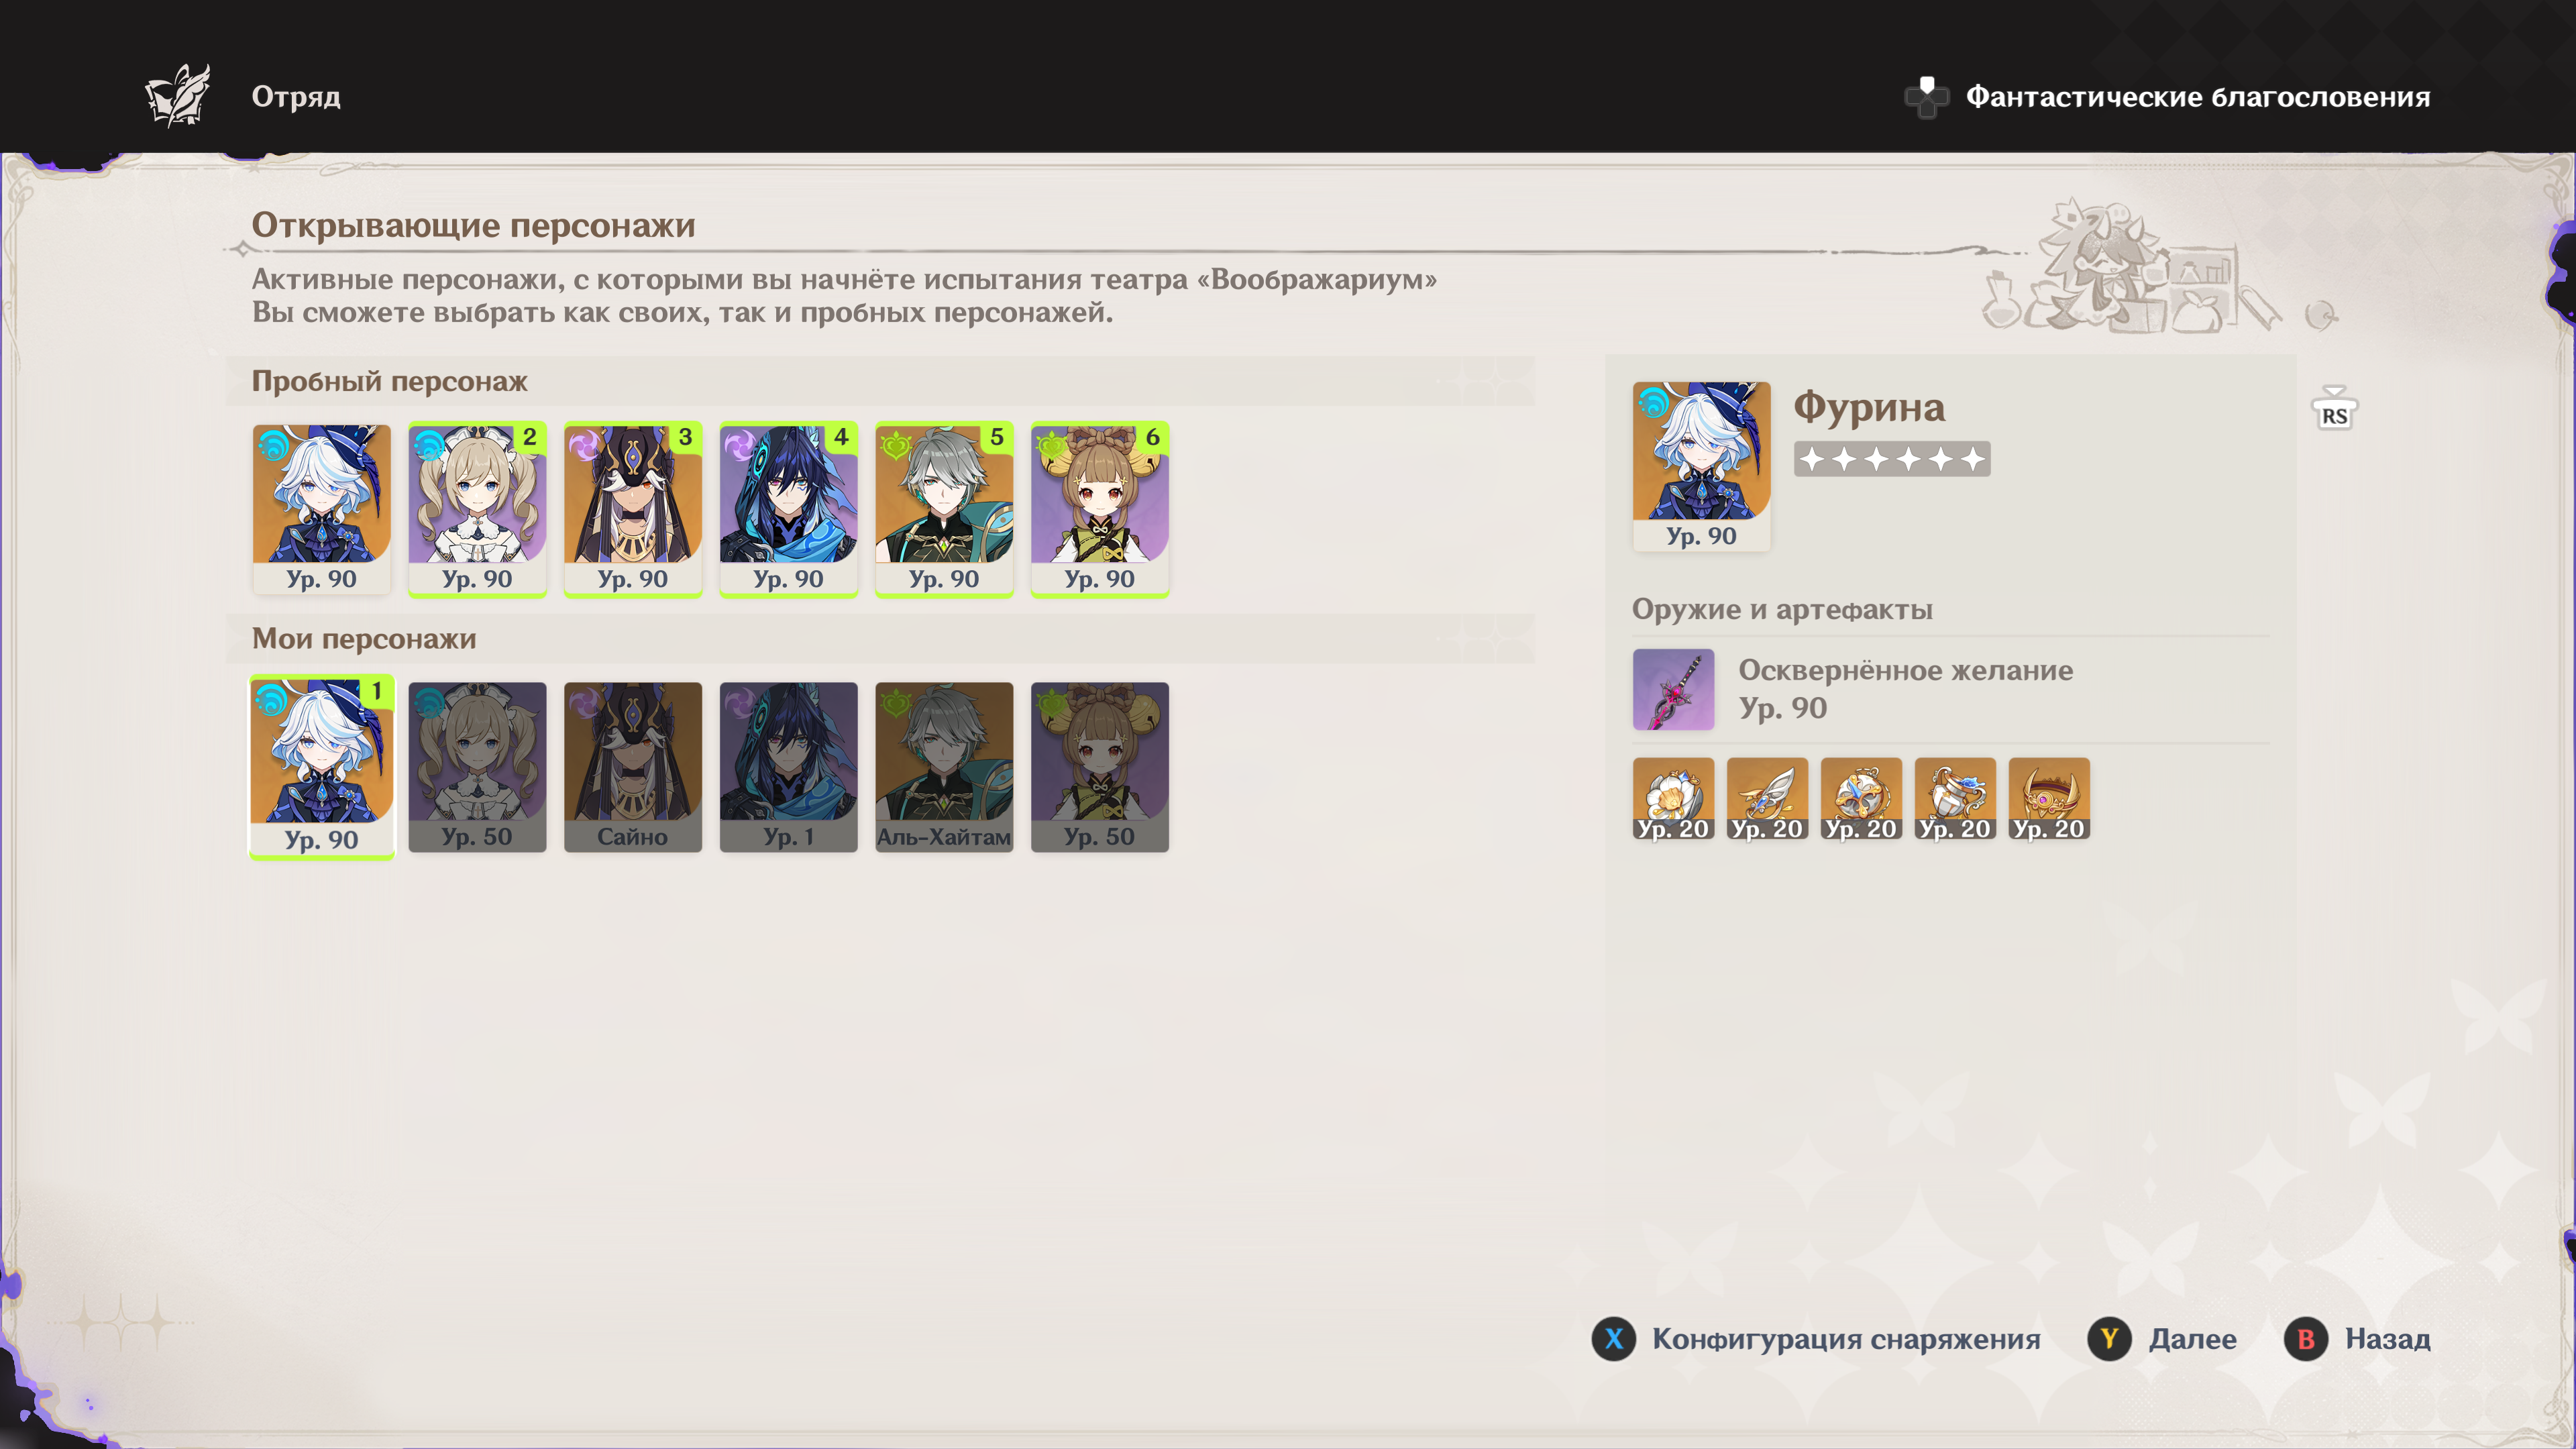The height and width of the screenshot is (1449, 2576).
Task: Select my Furina marked with 1
Action: [x=321, y=767]
